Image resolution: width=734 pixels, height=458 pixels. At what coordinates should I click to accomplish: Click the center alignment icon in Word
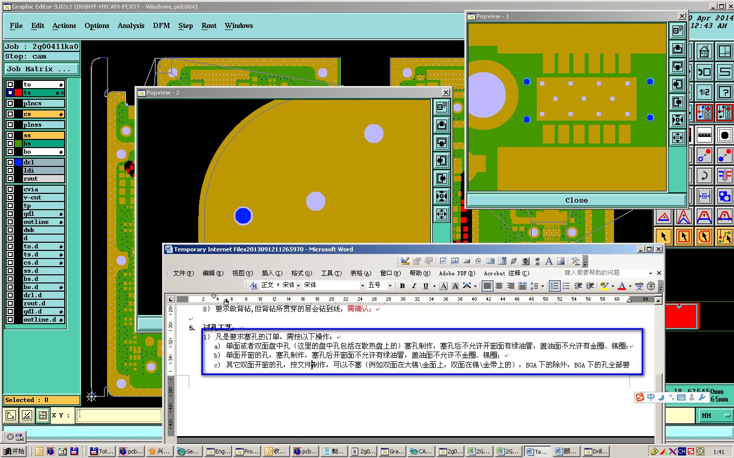(x=499, y=286)
